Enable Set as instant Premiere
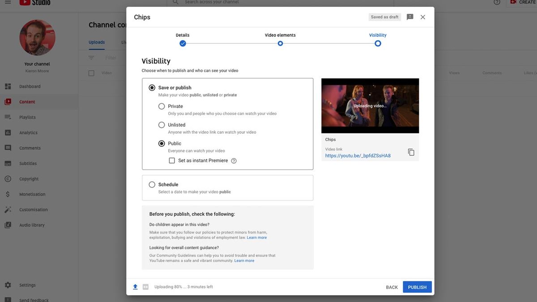This screenshot has height=302, width=537. (x=172, y=160)
